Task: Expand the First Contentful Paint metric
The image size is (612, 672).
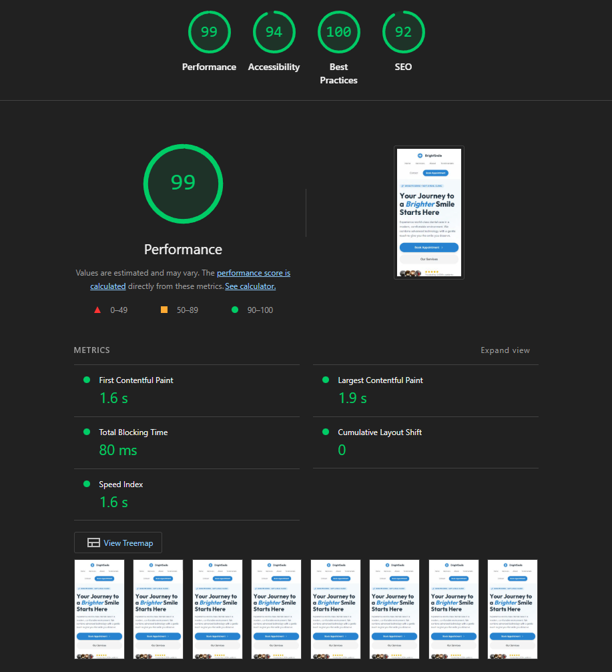Action: pos(136,380)
